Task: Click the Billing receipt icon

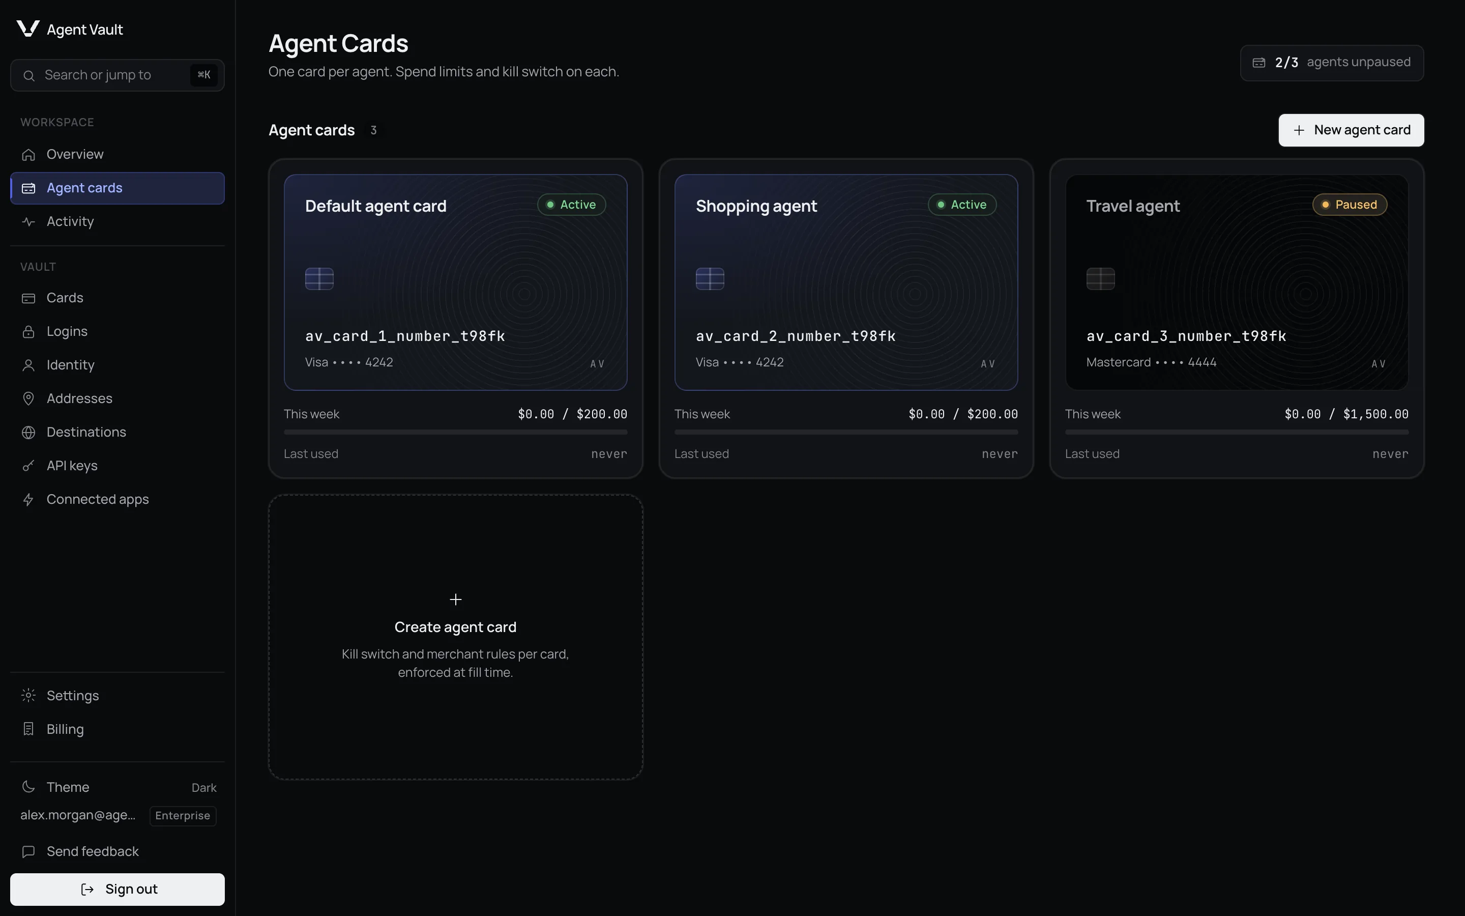Action: [x=28, y=729]
